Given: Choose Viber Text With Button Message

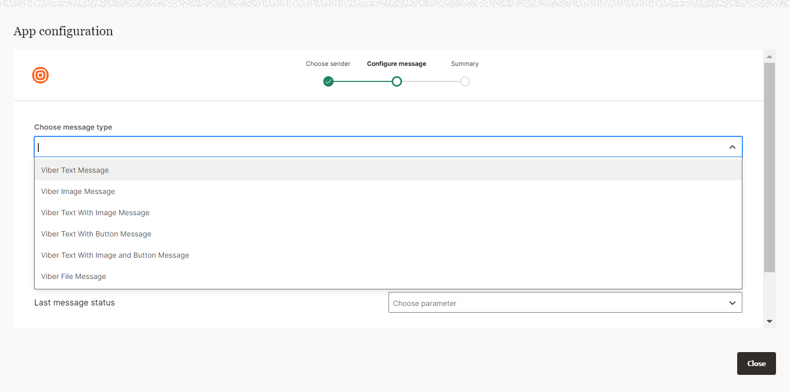Looking at the screenshot, I should (x=389, y=234).
